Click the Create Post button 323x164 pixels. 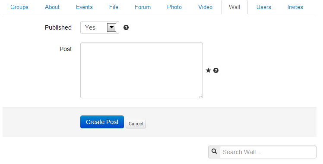[x=102, y=122]
